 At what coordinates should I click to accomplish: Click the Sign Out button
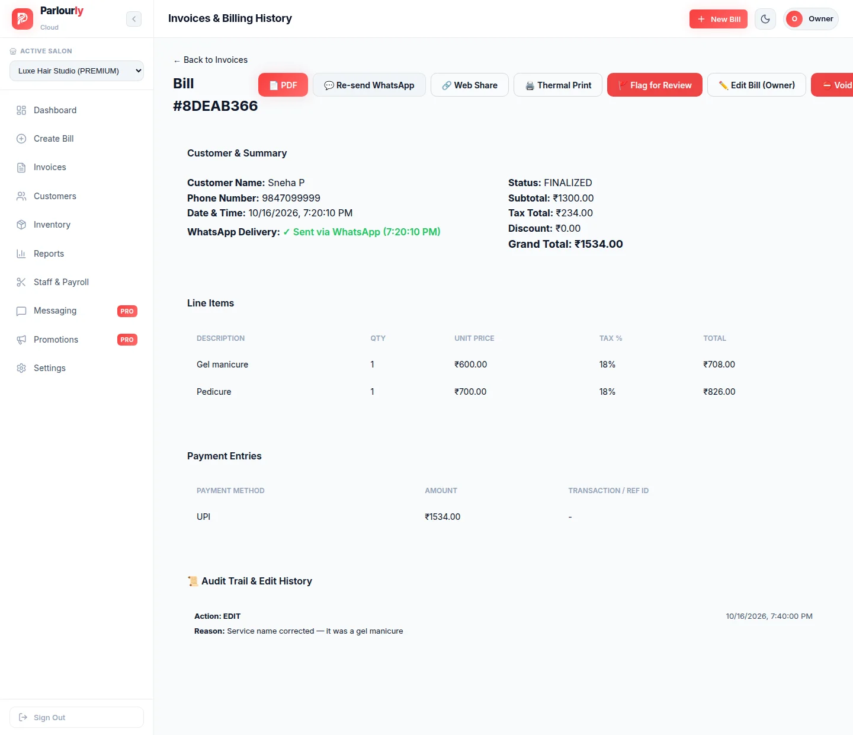pyautogui.click(x=76, y=717)
